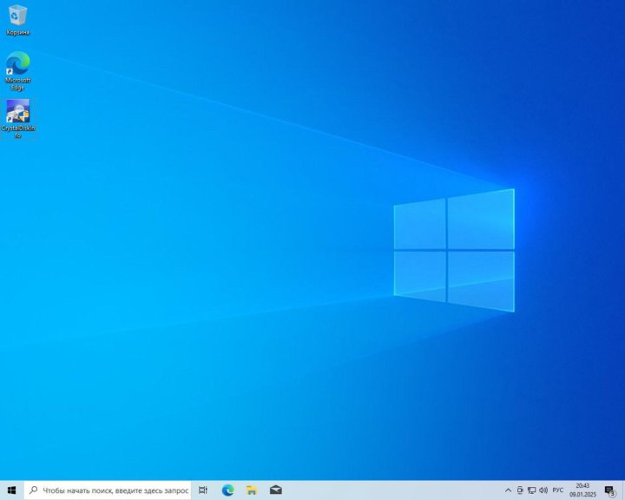Open the Windows Start menu
Image resolution: width=625 pixels, height=500 pixels.
(11, 490)
